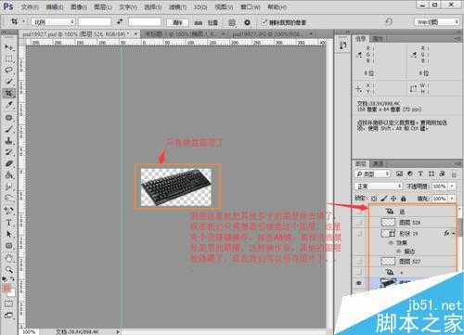Select the Clone Stamp tool
Image resolution: width=464 pixels, height=335 pixels.
(8, 141)
